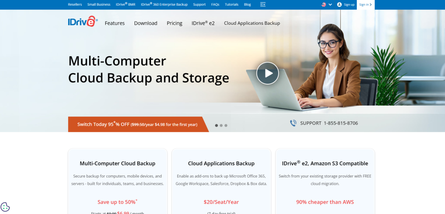Click the Sign in button
The image size is (445, 214).
(365, 4)
